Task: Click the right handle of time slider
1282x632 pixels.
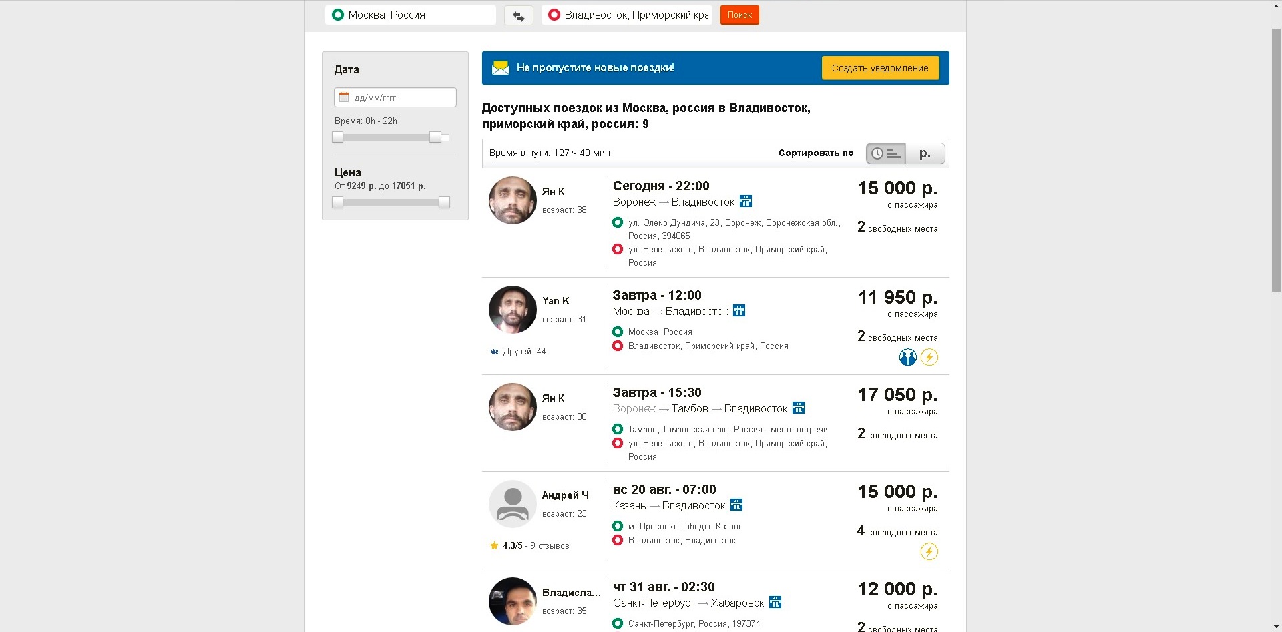Action: [x=435, y=137]
